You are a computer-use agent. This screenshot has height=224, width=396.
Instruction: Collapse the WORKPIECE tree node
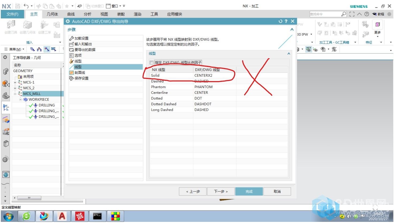20,99
